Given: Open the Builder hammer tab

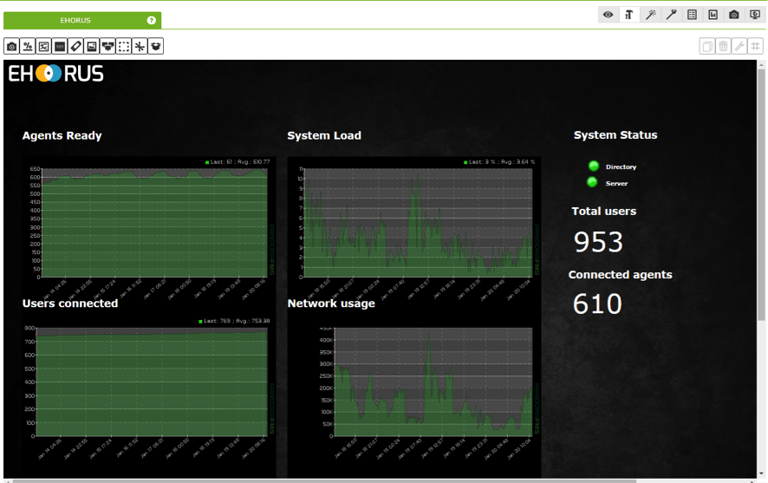Looking at the screenshot, I should pos(629,15).
